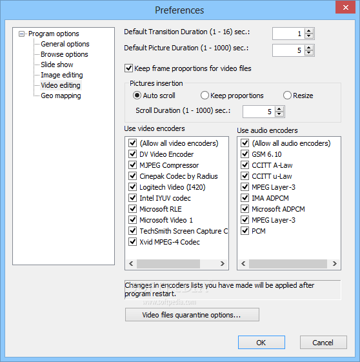Select the Auto scroll radio button
The width and height of the screenshot is (360, 362).
[137, 96]
